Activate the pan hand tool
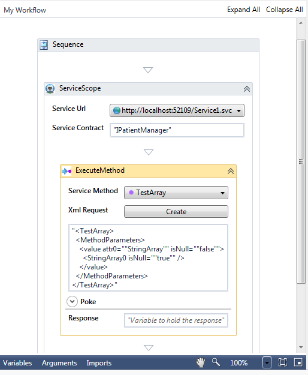Image resolution: width=308 pixels, height=375 pixels. point(201,362)
